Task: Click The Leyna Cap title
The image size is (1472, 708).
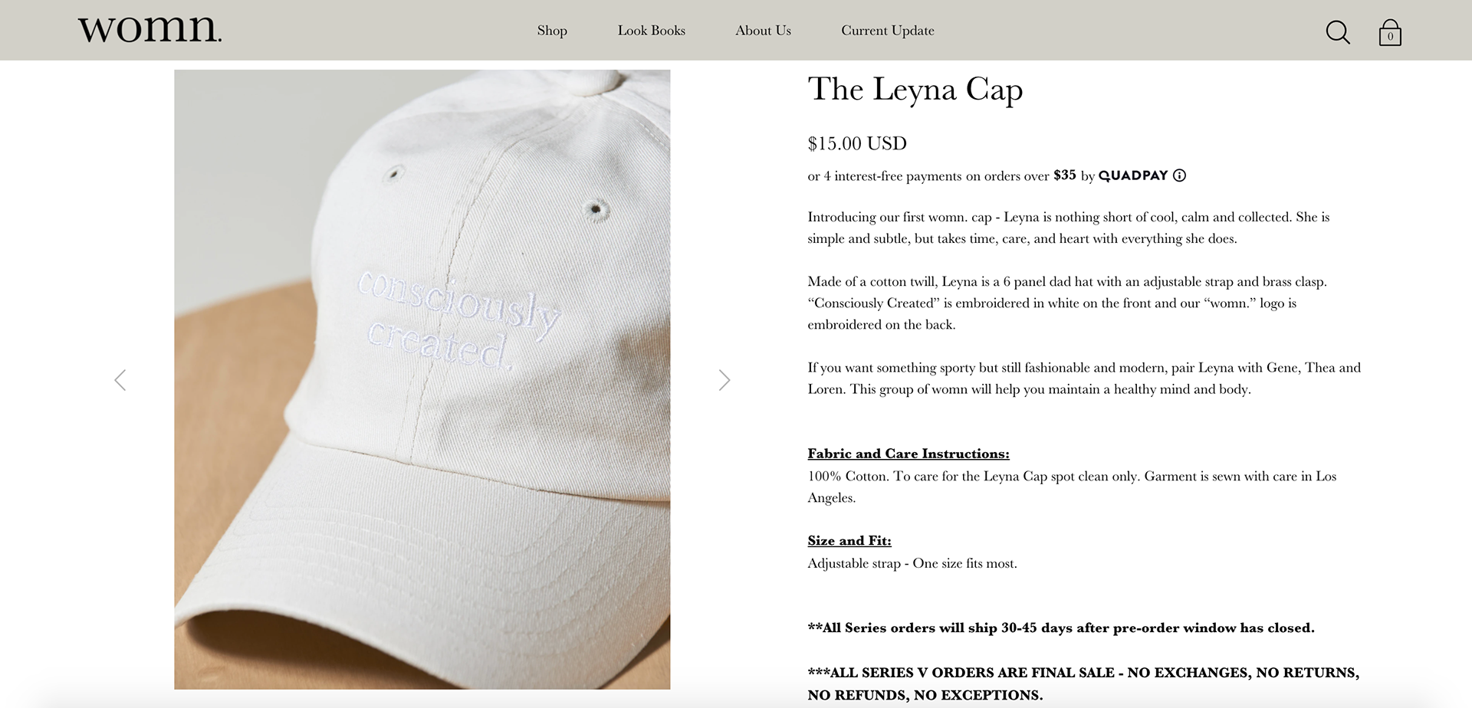Action: [x=915, y=90]
